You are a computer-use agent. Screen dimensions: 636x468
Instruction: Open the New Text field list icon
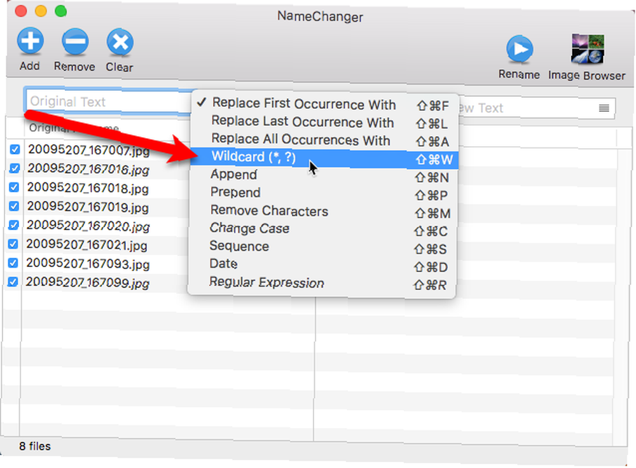[x=604, y=108]
